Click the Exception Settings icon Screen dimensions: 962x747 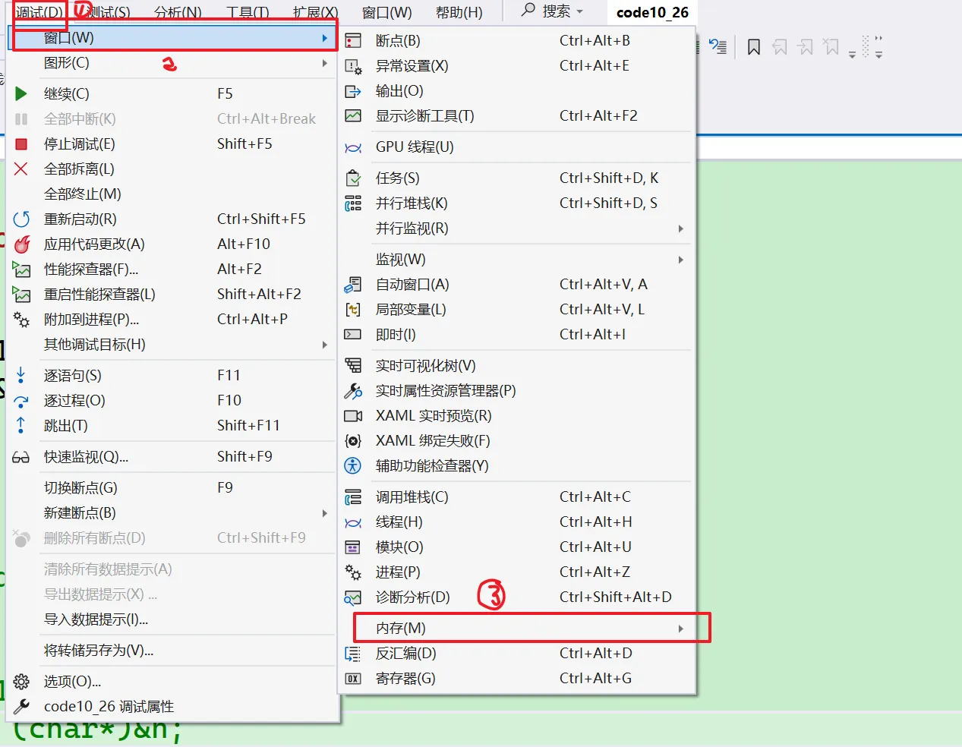click(x=353, y=66)
